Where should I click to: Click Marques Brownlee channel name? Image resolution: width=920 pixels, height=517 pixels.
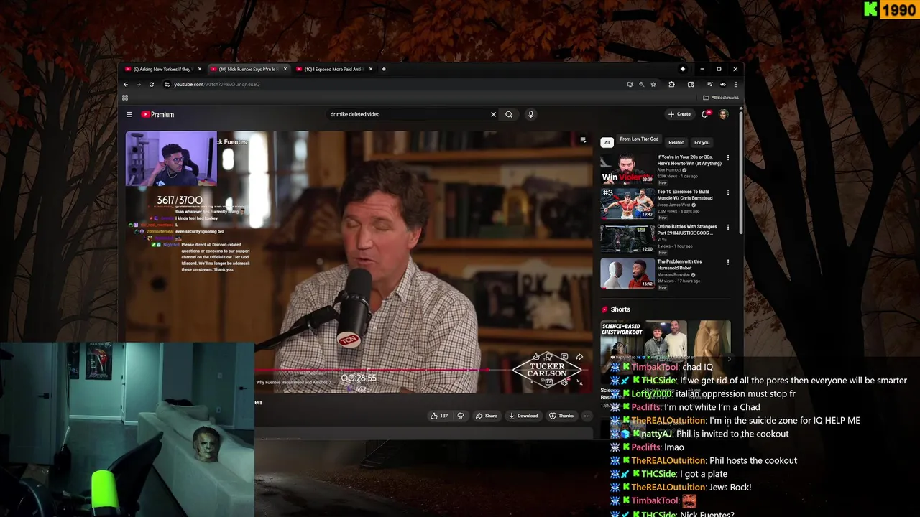[x=673, y=274]
